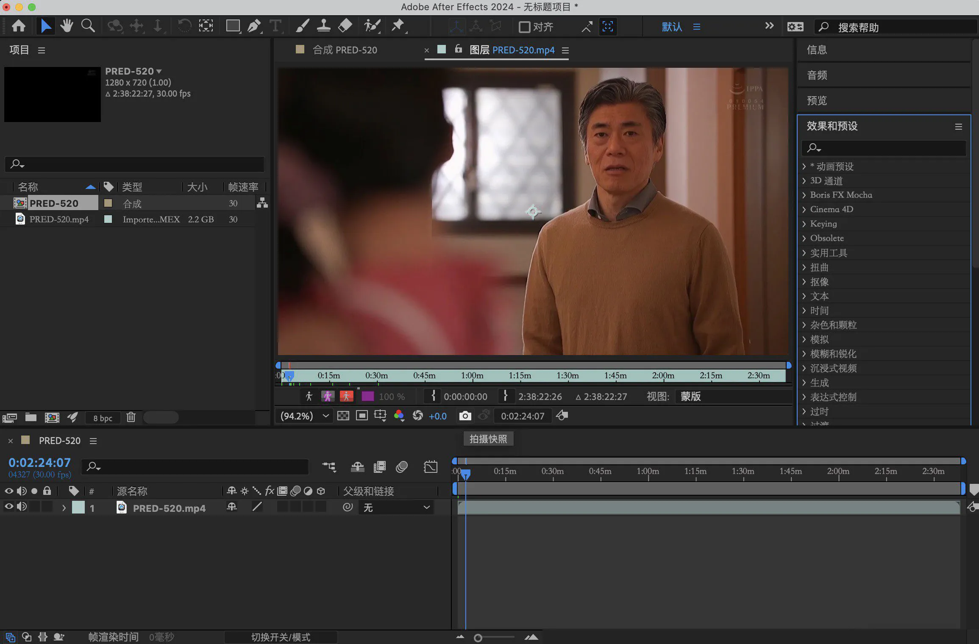
Task: Click the snapshot camera icon
Action: tap(465, 416)
